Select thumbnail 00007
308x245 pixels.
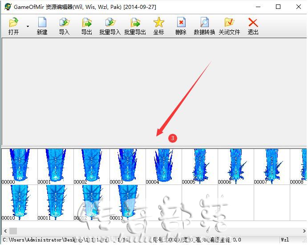click(272, 167)
